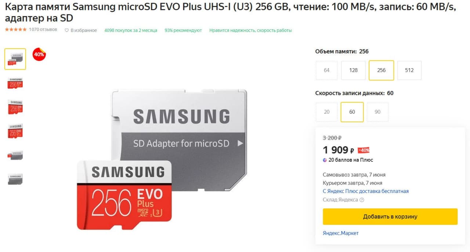470x252 pixels.
Task: Click the info icon beside Склад Яндекса
Action: [362, 200]
